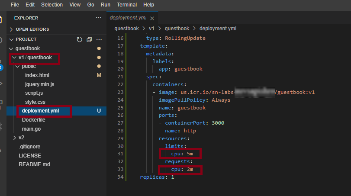
Task: Open PROJECT section more actions ellipsis
Action: pyautogui.click(x=99, y=39)
